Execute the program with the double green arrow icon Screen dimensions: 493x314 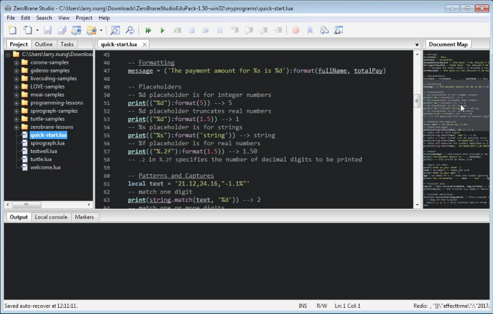tap(148, 30)
